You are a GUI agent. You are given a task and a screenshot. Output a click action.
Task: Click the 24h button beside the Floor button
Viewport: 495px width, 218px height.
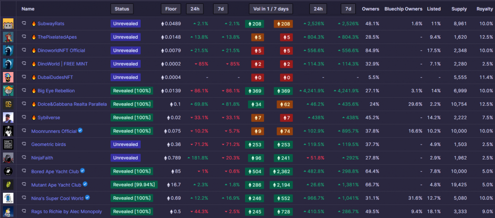point(195,9)
